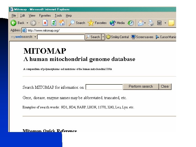Open the Search pane in toolbar
Image resolution: width=196 pixels, height=147 pixels.
pos(77,23)
